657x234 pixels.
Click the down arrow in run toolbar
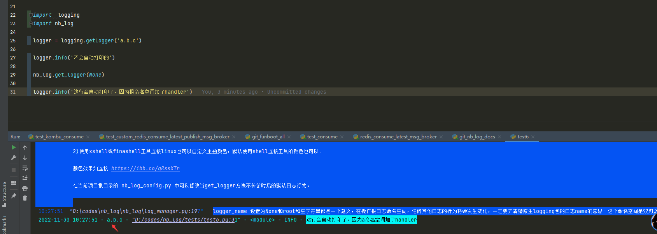[25, 158]
